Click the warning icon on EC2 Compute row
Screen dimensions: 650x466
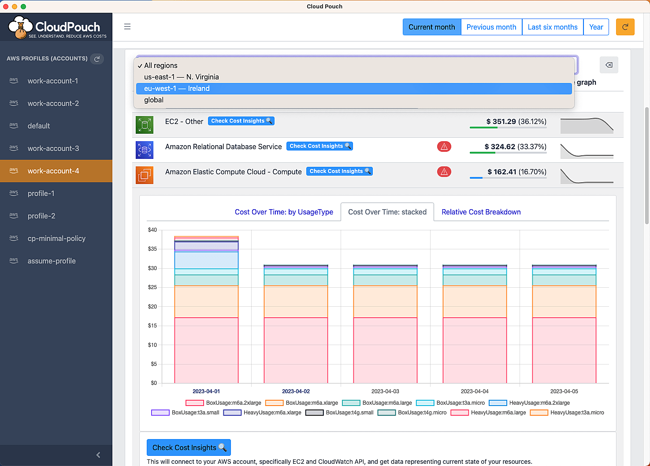(444, 172)
